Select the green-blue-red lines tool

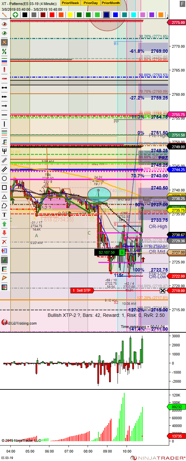tap(4, 60)
